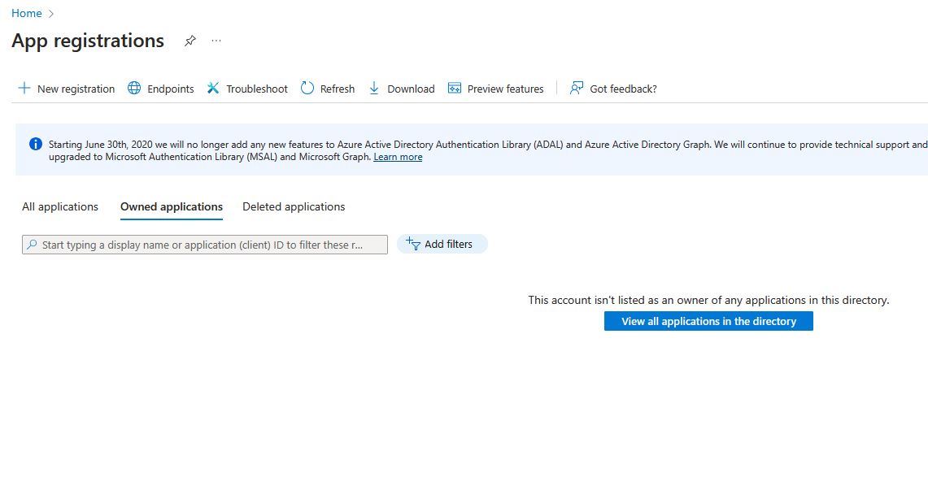Open the Deleted applications tab
The image size is (928, 503).
pos(294,207)
